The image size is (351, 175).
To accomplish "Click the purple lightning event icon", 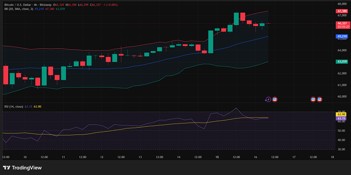I will coord(268,99).
